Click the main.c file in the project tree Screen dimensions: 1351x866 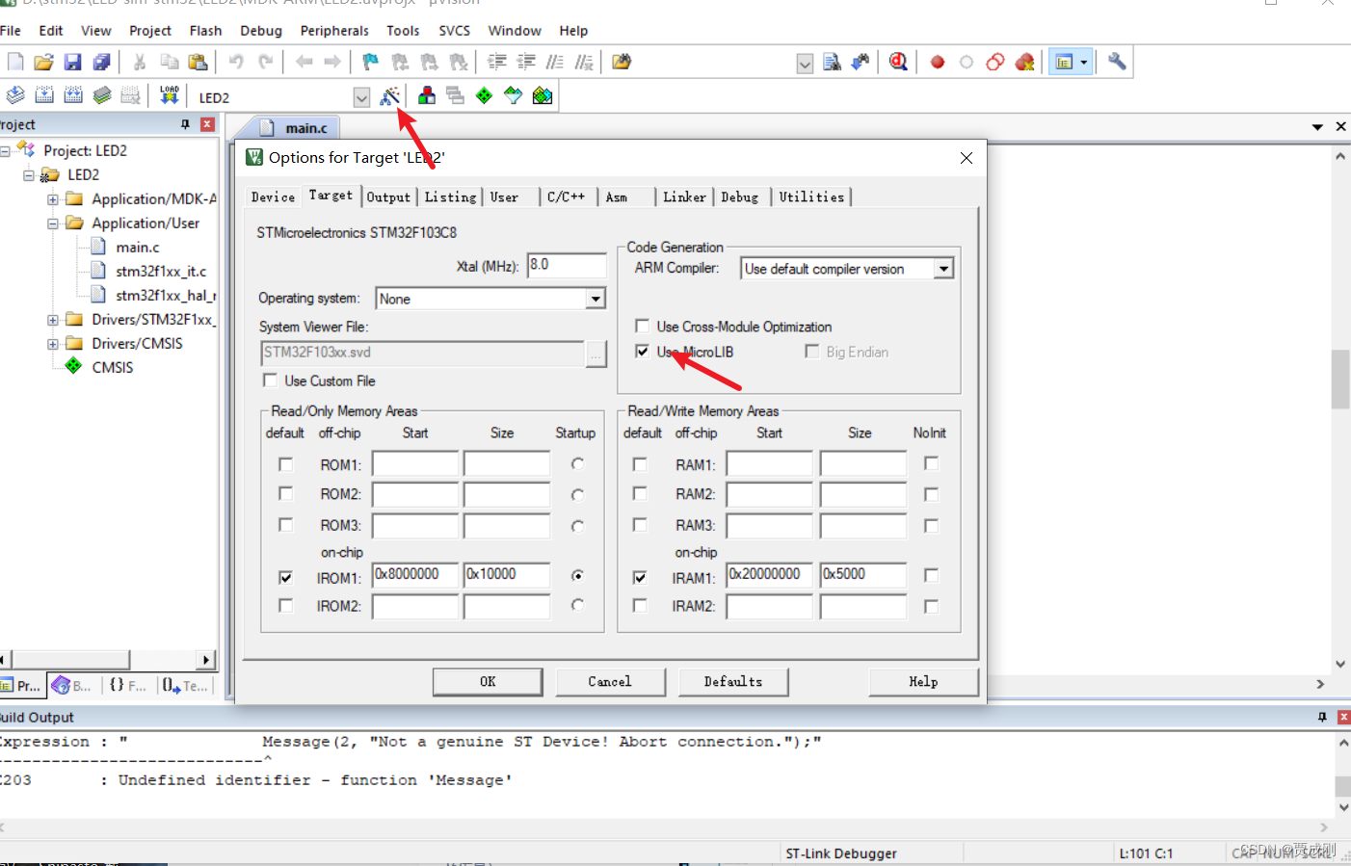(x=137, y=248)
